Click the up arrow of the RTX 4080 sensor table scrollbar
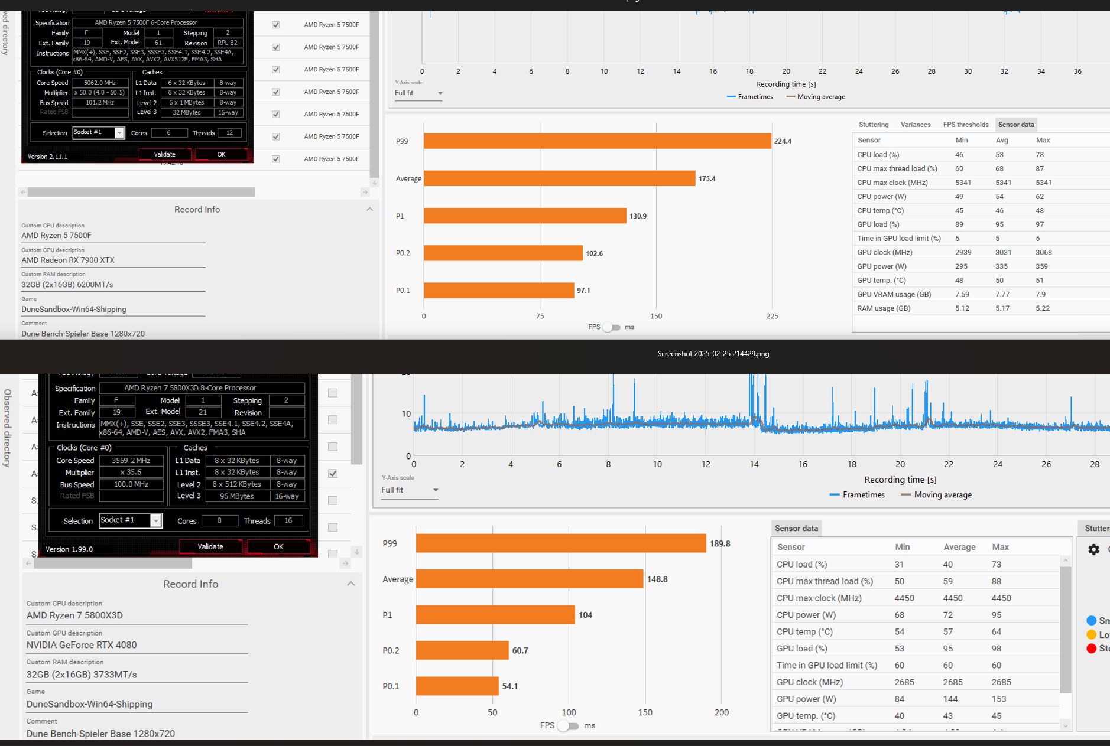 [1066, 561]
